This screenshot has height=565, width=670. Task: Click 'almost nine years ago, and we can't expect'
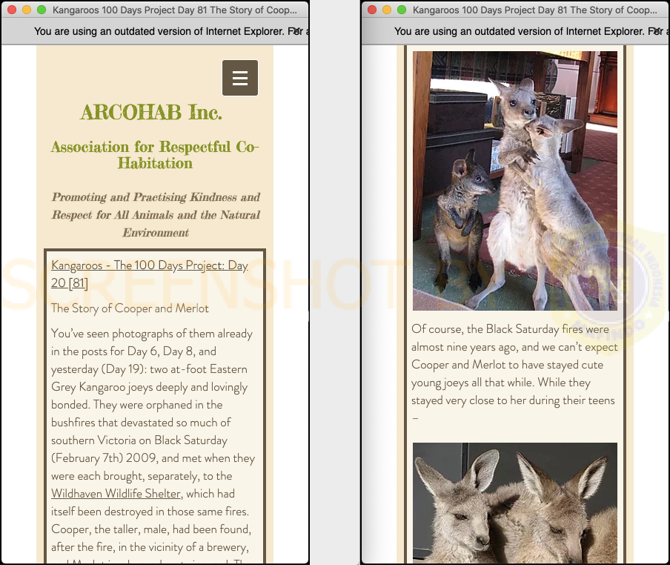pyautogui.click(x=514, y=347)
